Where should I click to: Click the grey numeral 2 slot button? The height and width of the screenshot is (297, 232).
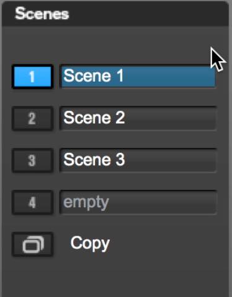click(32, 118)
